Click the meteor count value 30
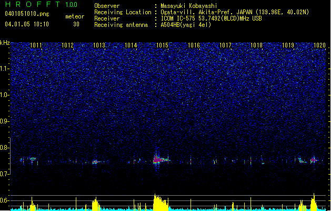Image resolution: width=331 pixels, height=211 pixels. (76, 24)
